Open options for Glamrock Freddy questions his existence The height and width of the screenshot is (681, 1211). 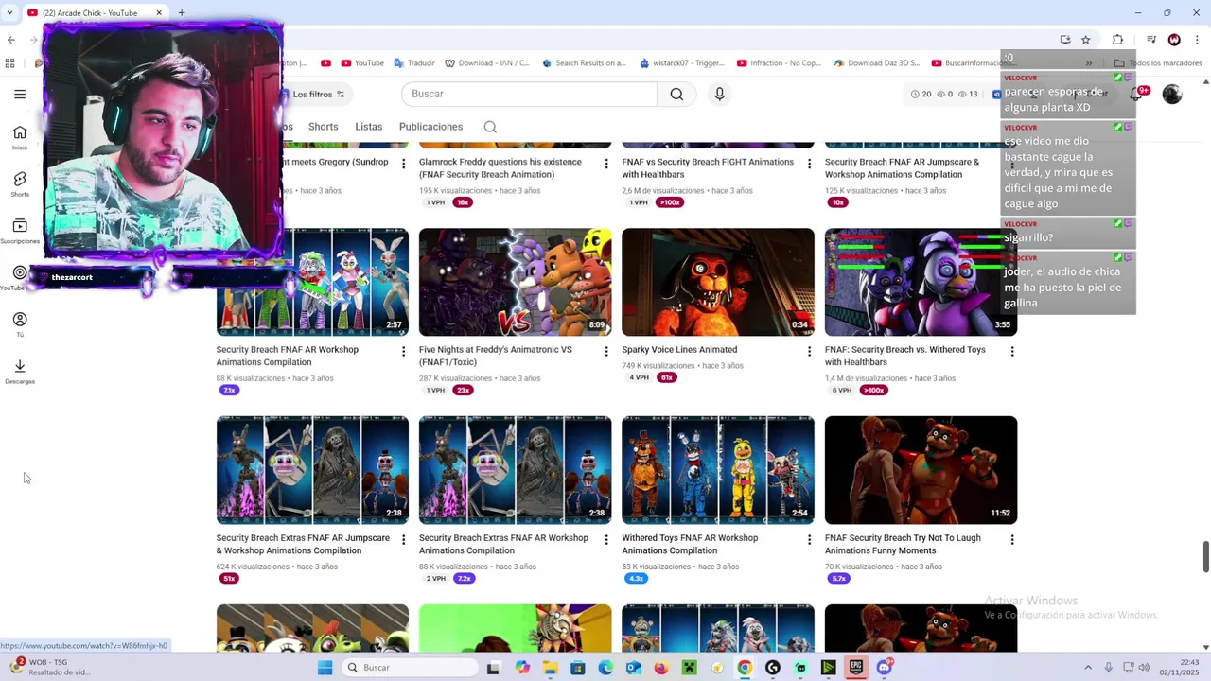coord(606,164)
